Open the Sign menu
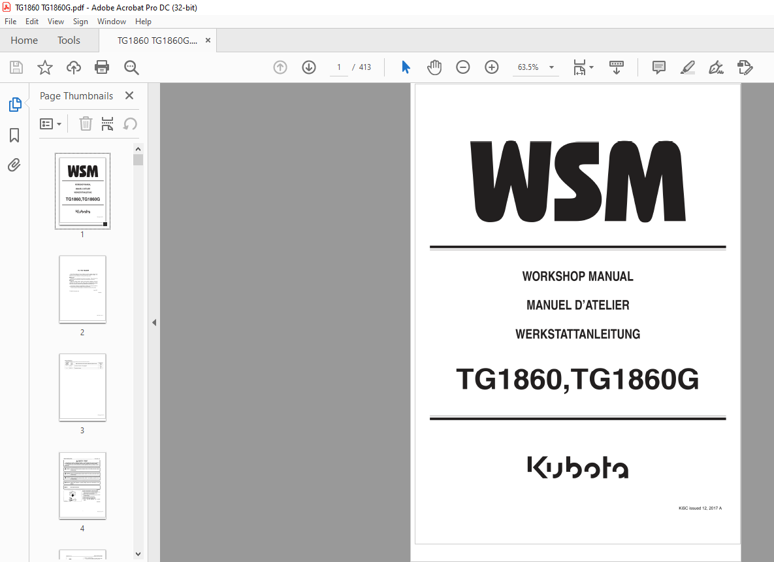Image resolution: width=774 pixels, height=562 pixels. (x=80, y=21)
